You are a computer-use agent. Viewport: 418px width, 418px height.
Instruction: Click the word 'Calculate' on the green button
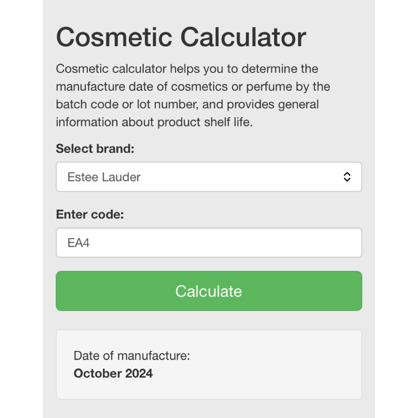pos(208,291)
